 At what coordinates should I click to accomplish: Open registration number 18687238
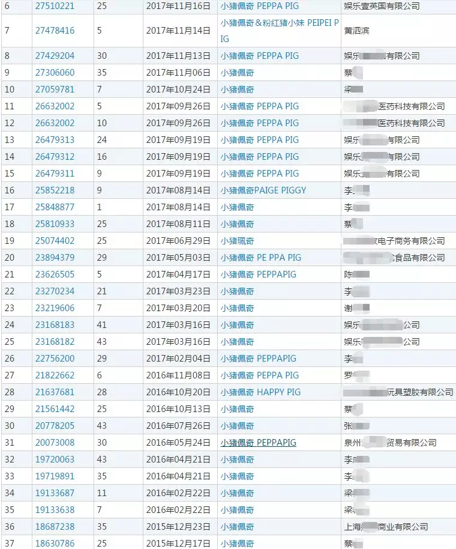coord(55,527)
